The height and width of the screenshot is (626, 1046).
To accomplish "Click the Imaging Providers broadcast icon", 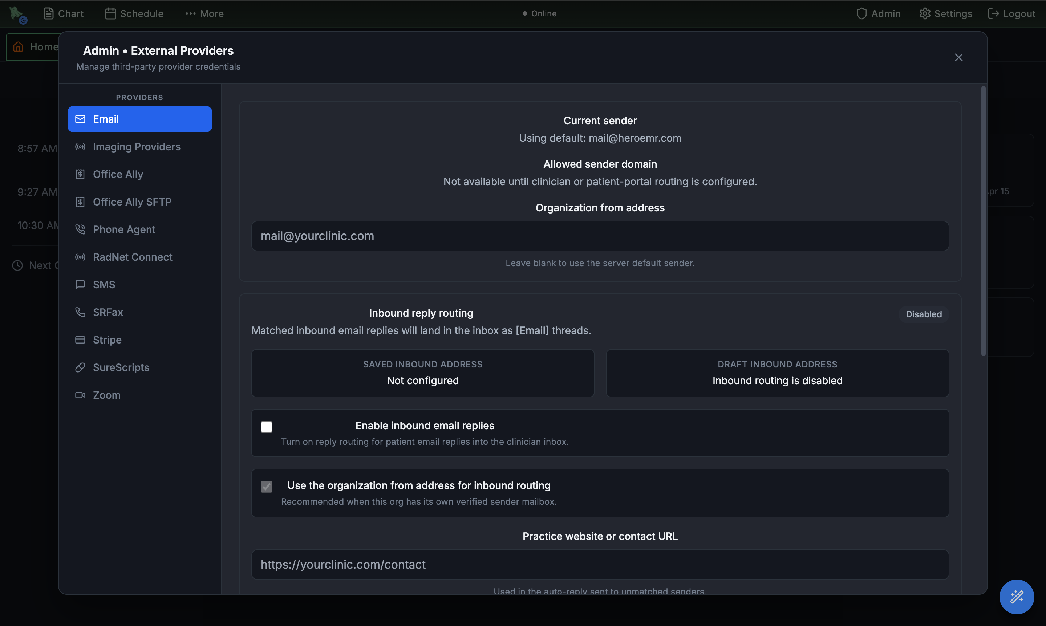I will (80, 147).
